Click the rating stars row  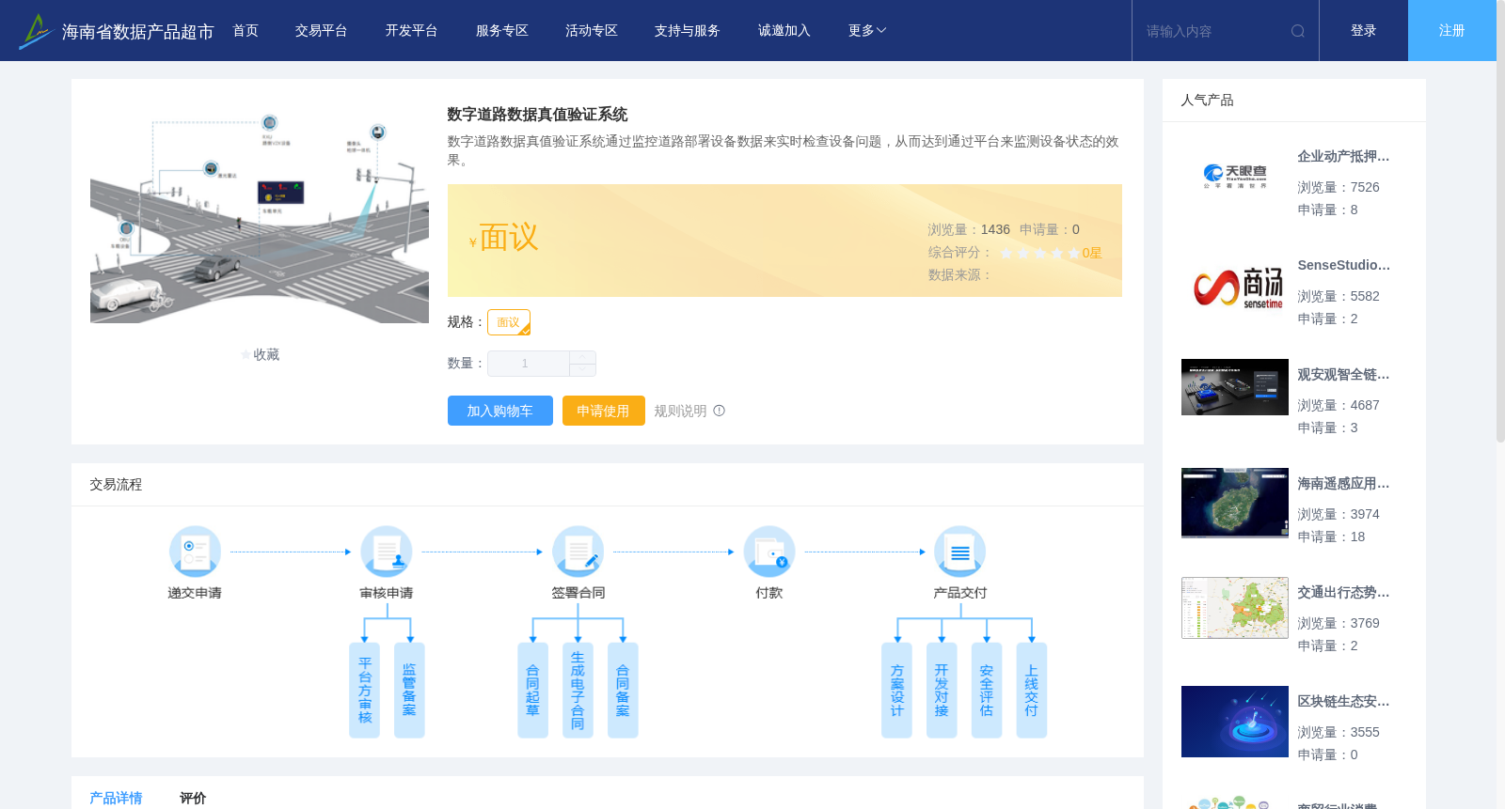tap(1039, 253)
